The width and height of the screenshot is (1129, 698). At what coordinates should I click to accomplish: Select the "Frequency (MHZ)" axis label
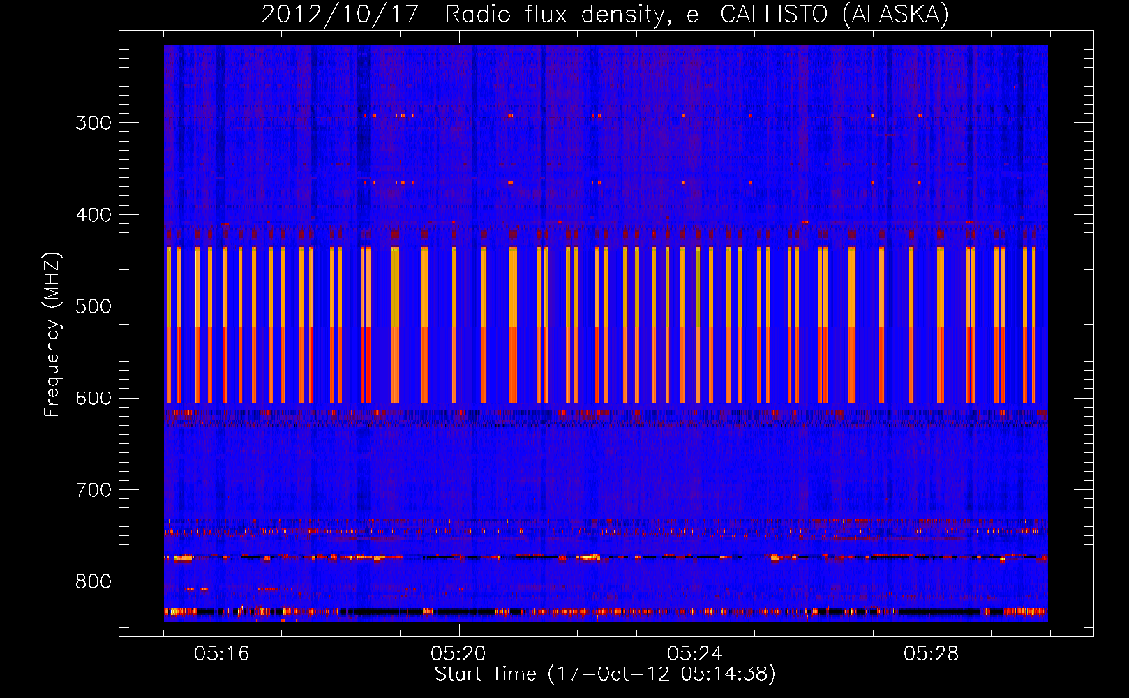52,335
